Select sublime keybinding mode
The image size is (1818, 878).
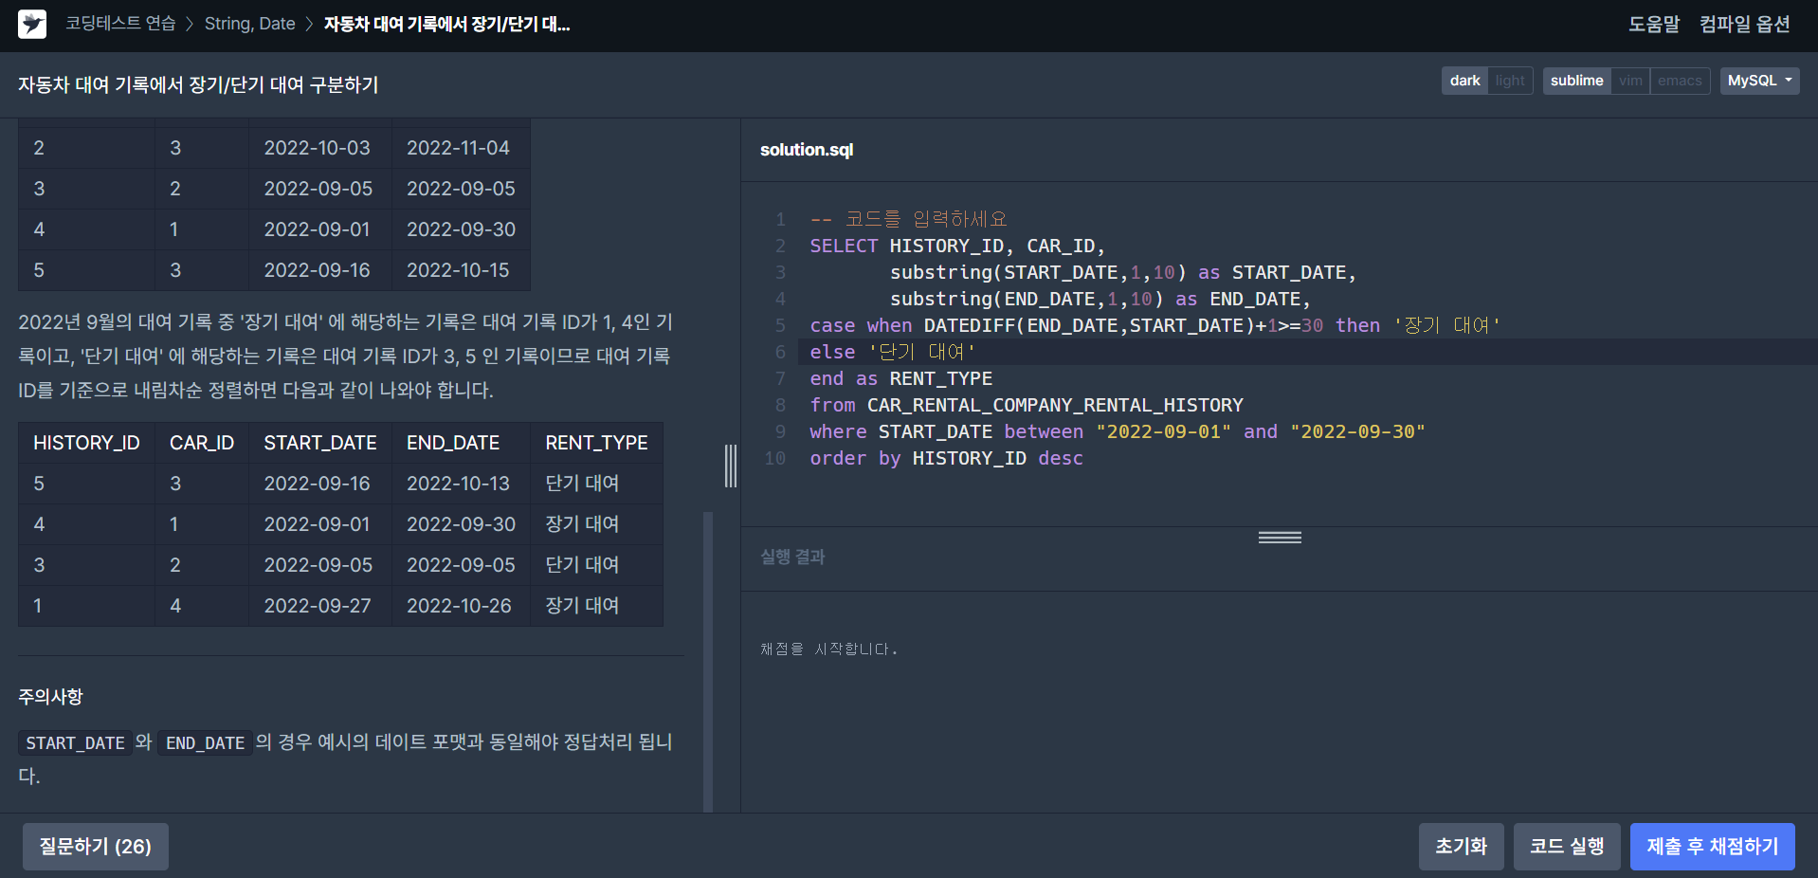[1577, 81]
